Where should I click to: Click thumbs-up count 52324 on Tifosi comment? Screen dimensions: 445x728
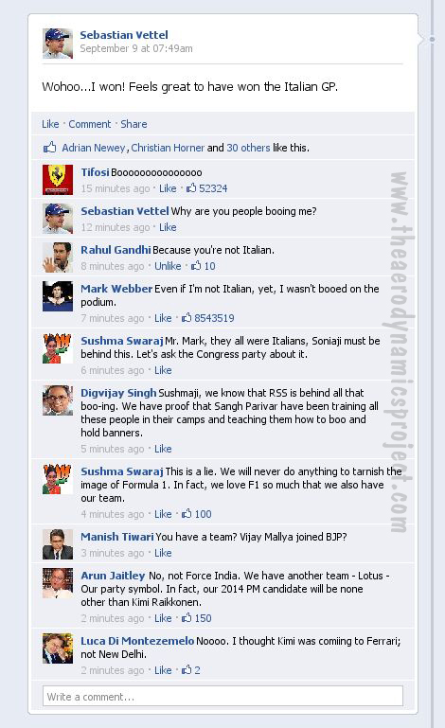click(x=206, y=188)
